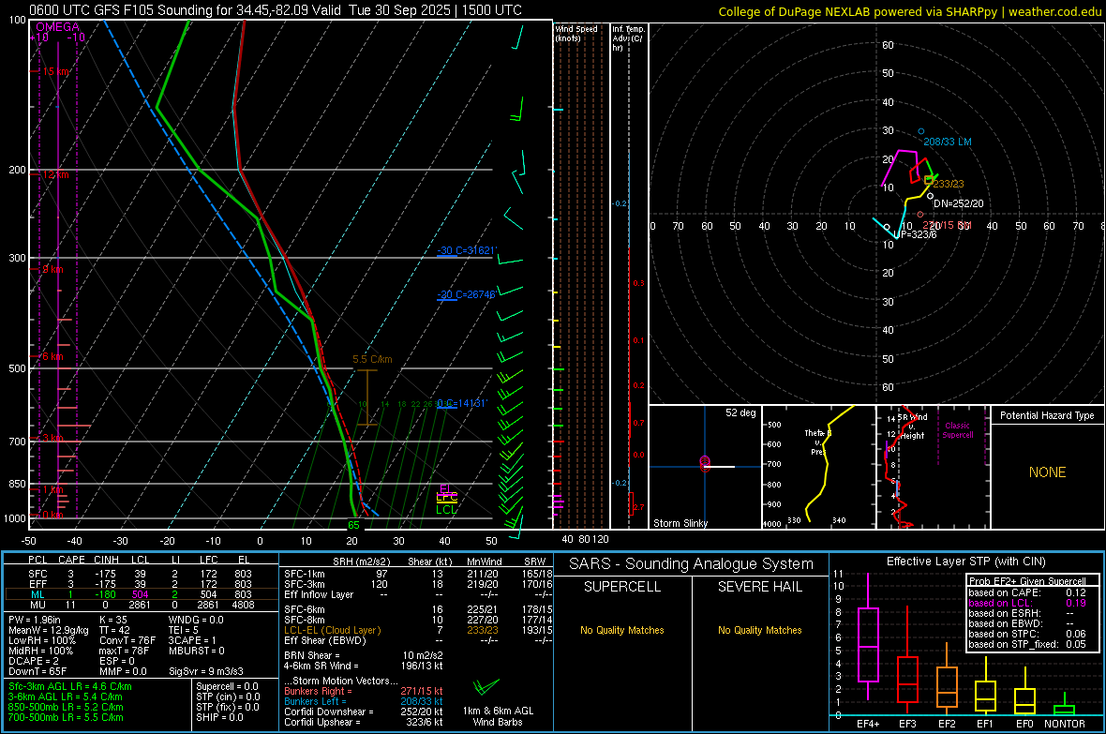Click the 'Potential Hazard Type' header

click(1047, 415)
